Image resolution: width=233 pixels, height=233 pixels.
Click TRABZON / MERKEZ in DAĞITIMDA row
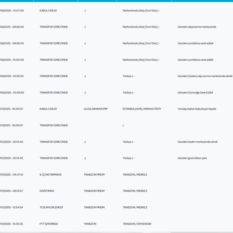[x=135, y=191]
